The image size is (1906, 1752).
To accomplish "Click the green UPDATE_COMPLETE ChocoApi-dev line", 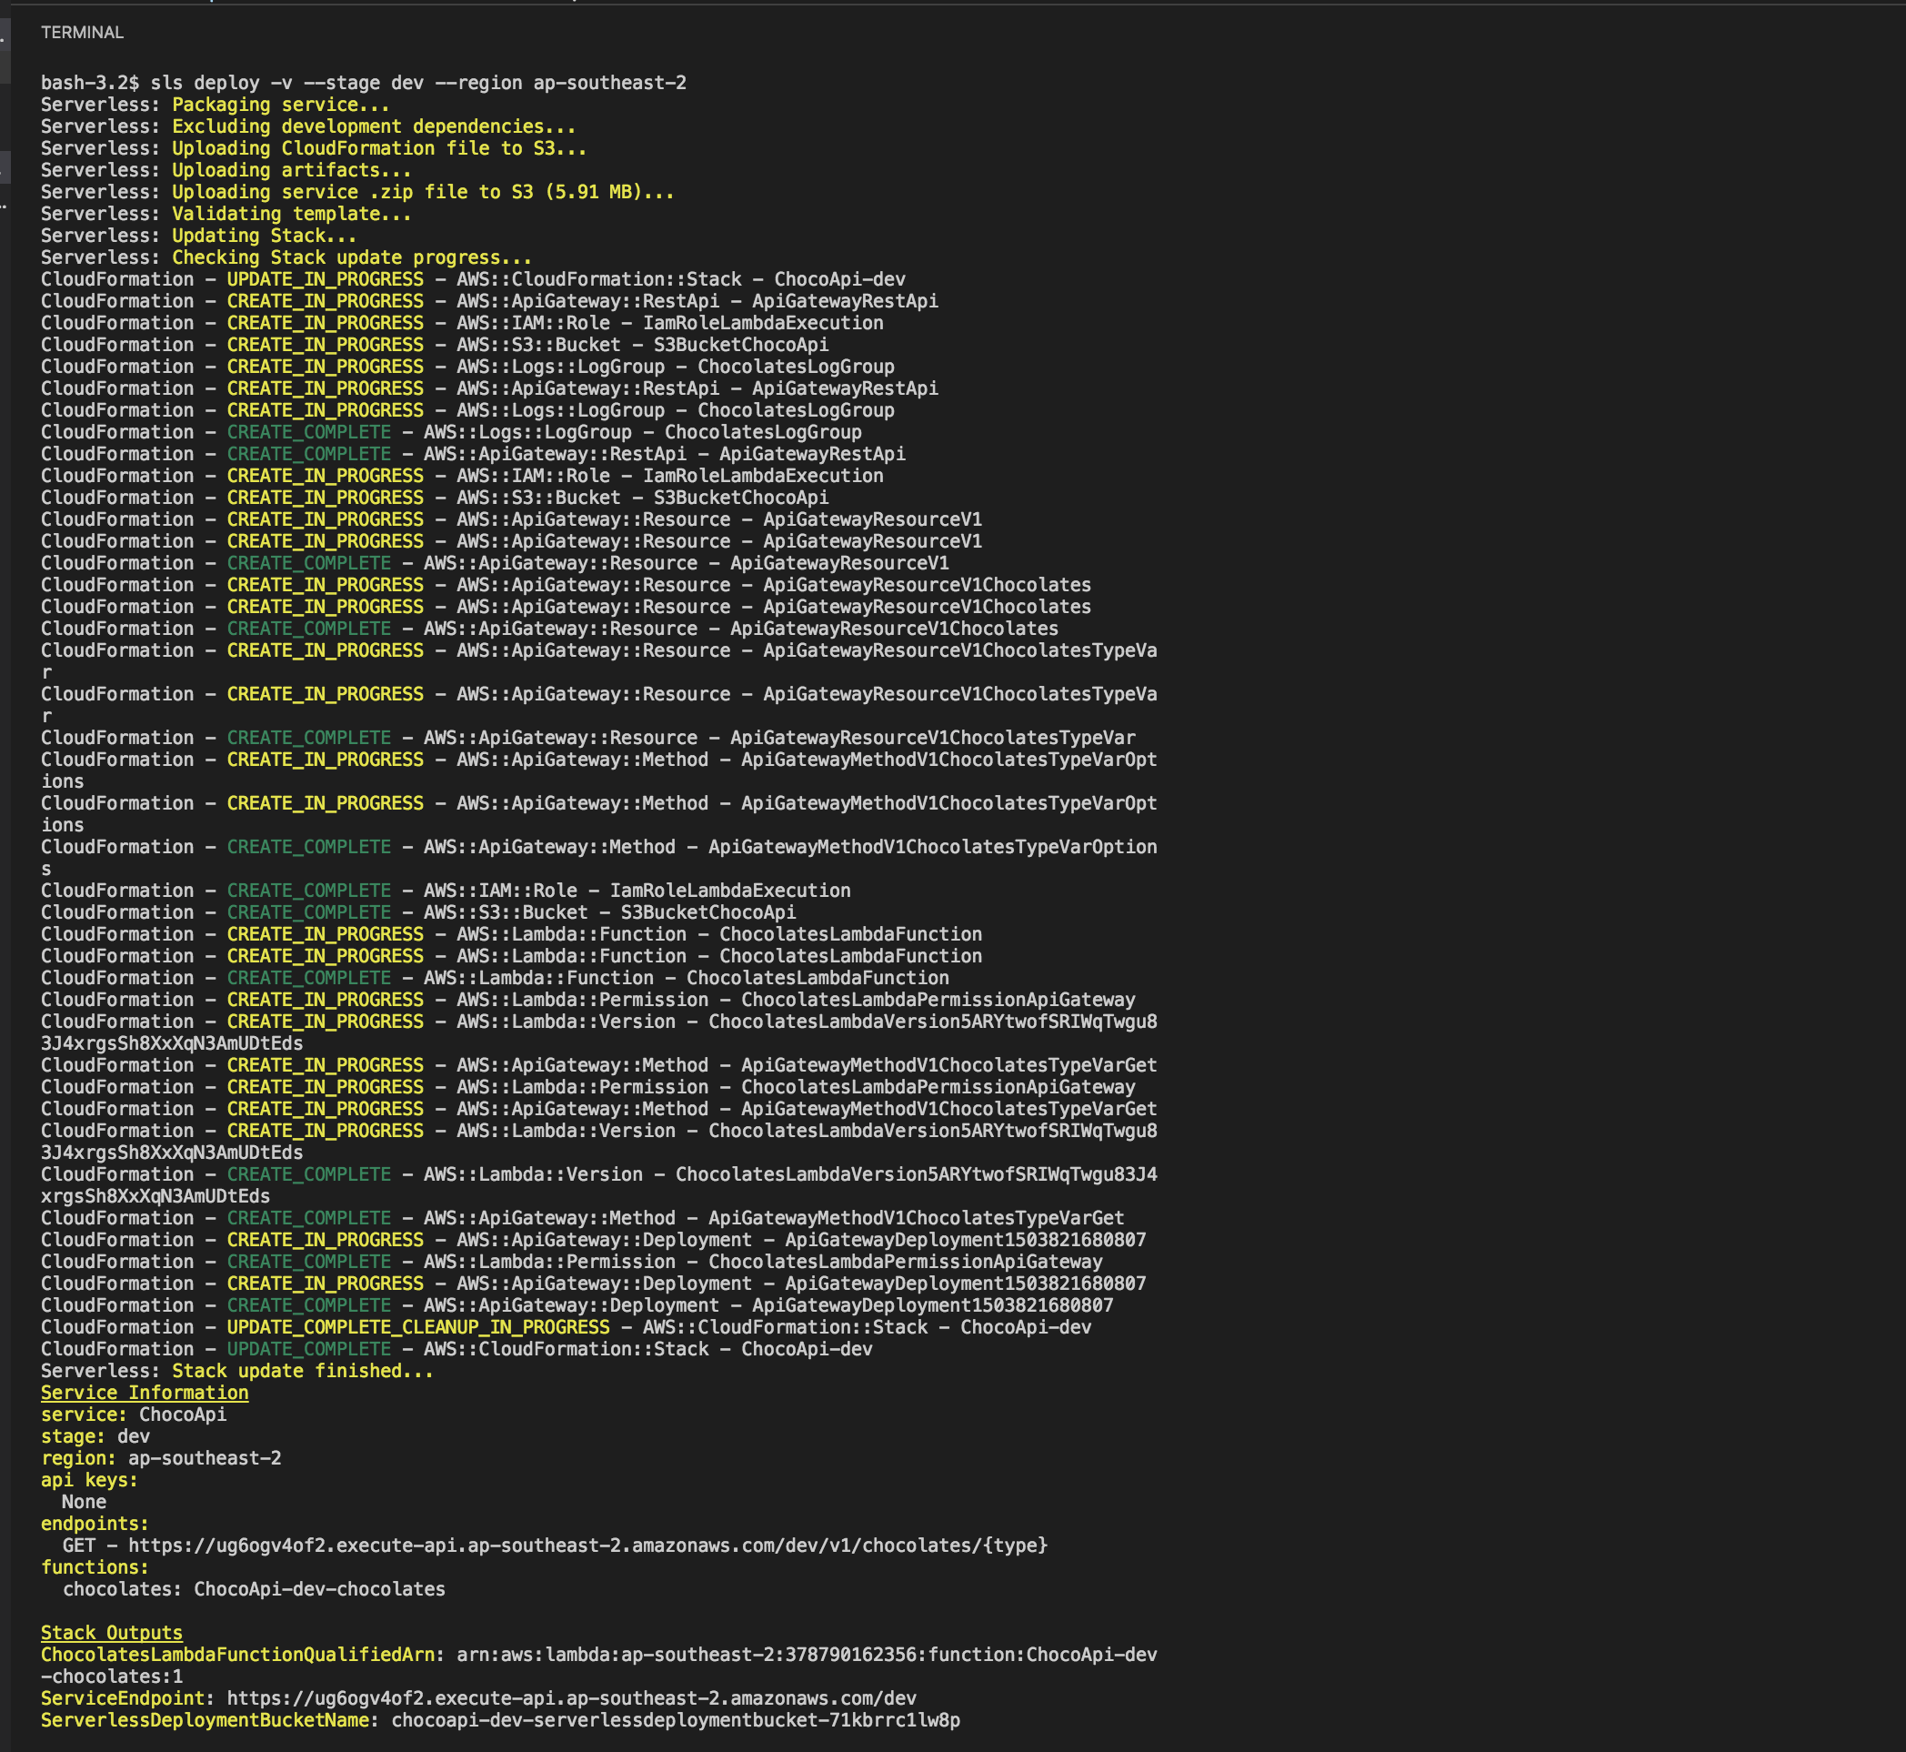I will click(x=456, y=1347).
